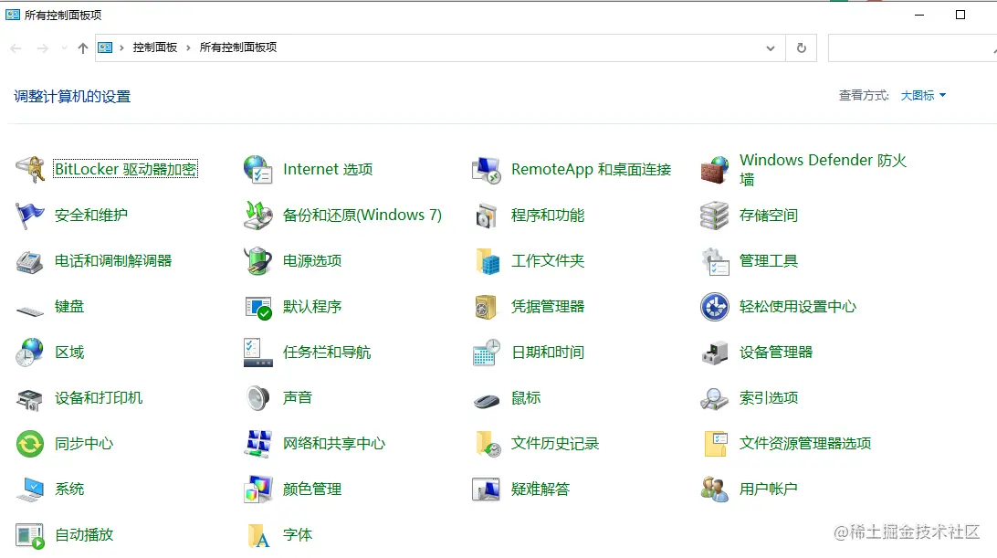Viewport: 997px width, 558px height.
Task: Click the 文件资源管理器选项 icon
Action: (x=716, y=444)
